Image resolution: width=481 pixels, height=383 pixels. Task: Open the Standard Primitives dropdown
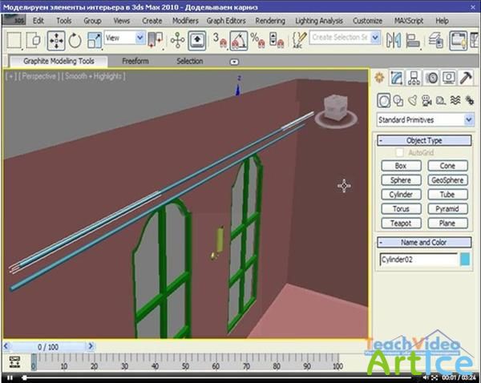coord(468,119)
